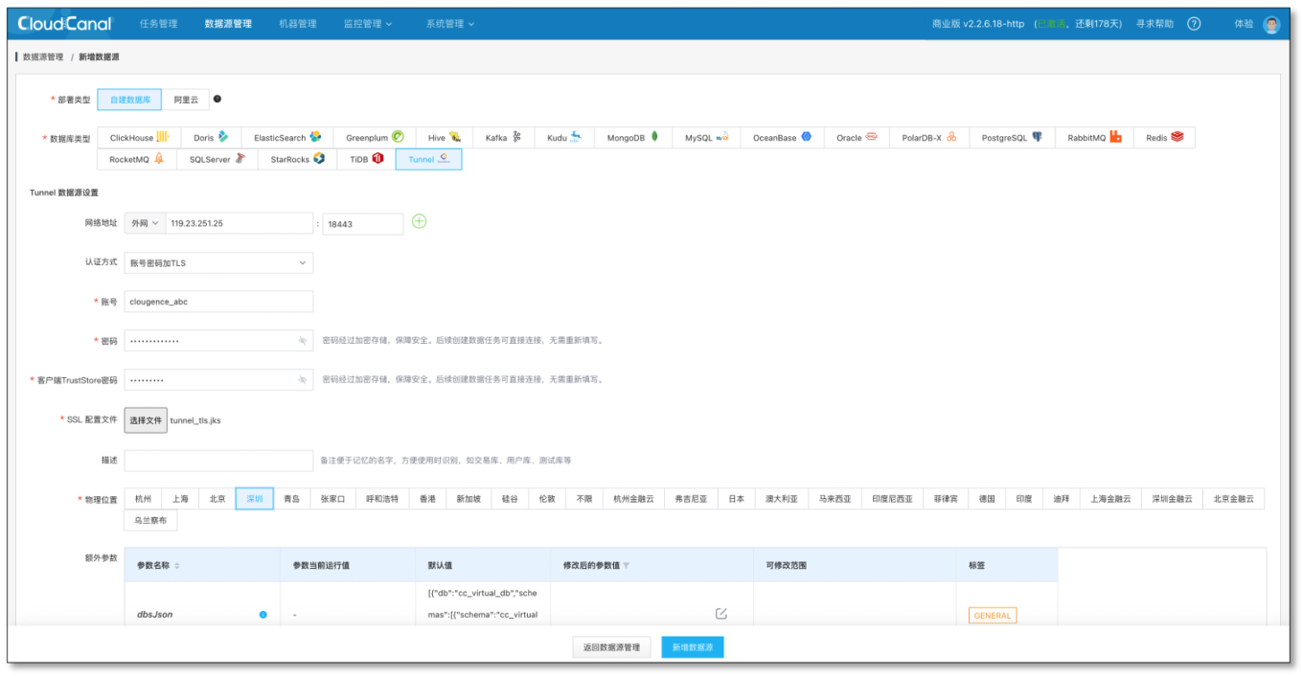Expand the 监控管理 menu
Image resolution: width=1303 pixels, height=677 pixels.
pos(368,24)
